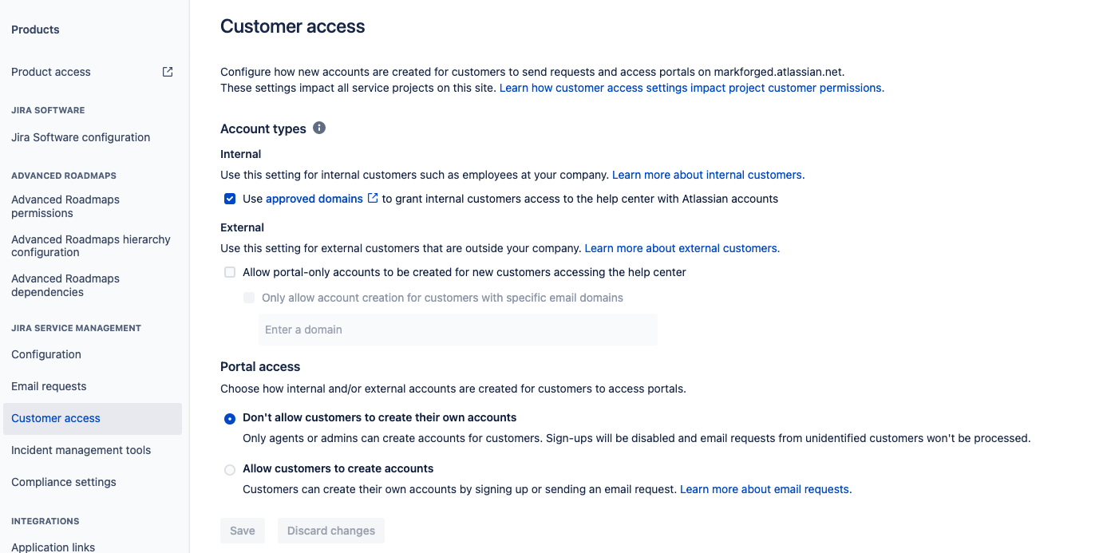View Advanced Roadmaps permissions

[x=65, y=206]
